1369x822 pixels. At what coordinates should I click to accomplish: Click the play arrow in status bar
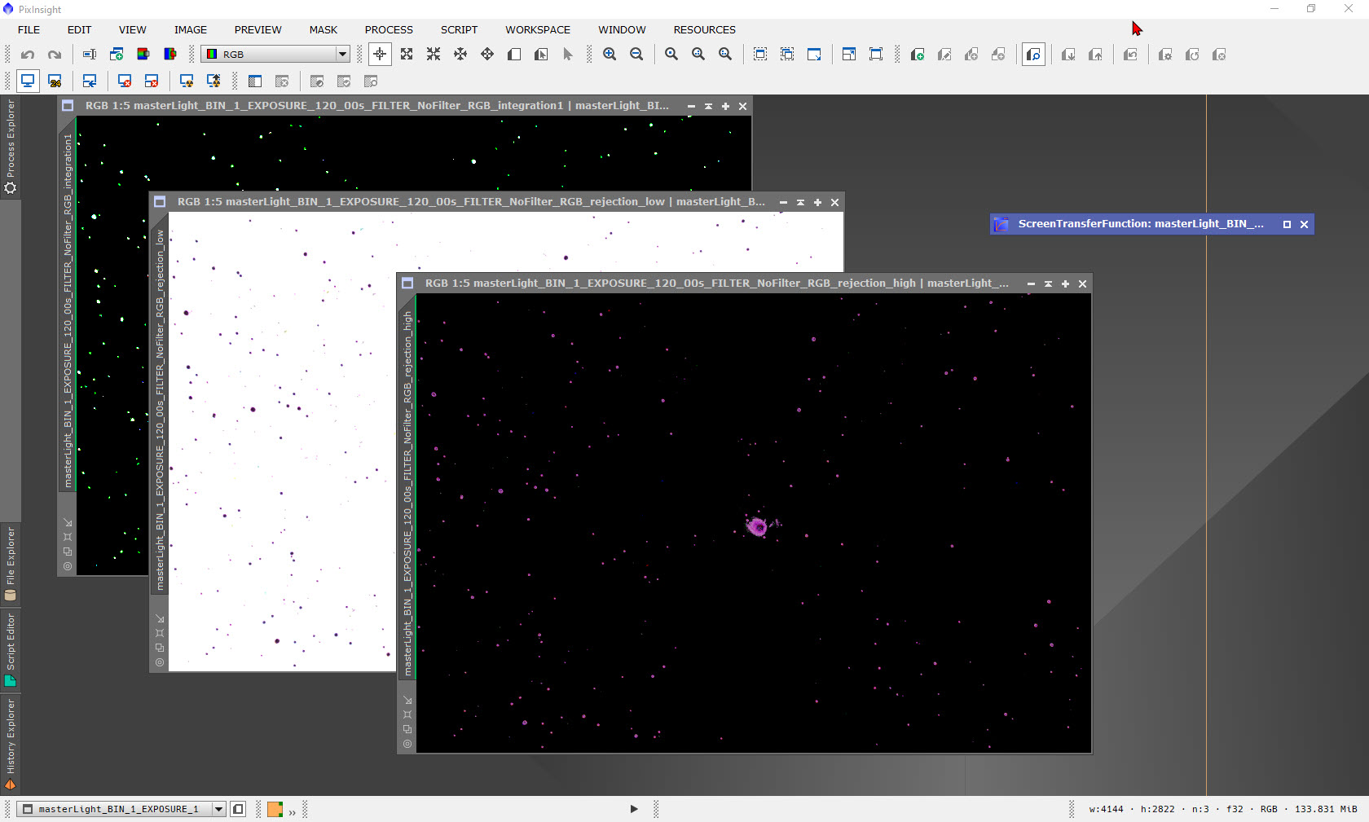(634, 809)
